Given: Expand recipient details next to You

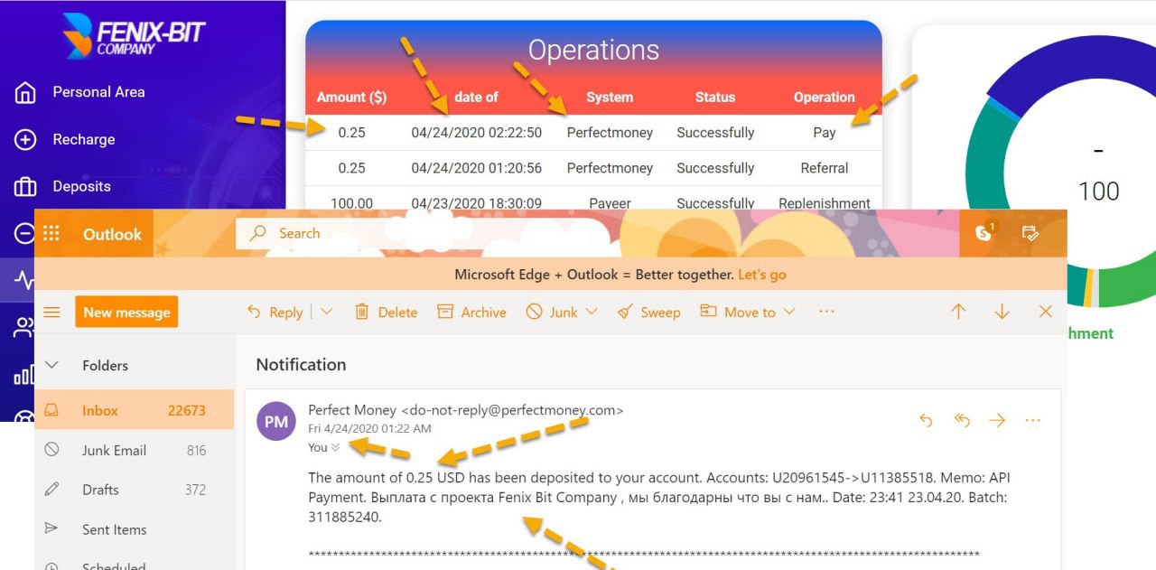Looking at the screenshot, I should pyautogui.click(x=336, y=447).
